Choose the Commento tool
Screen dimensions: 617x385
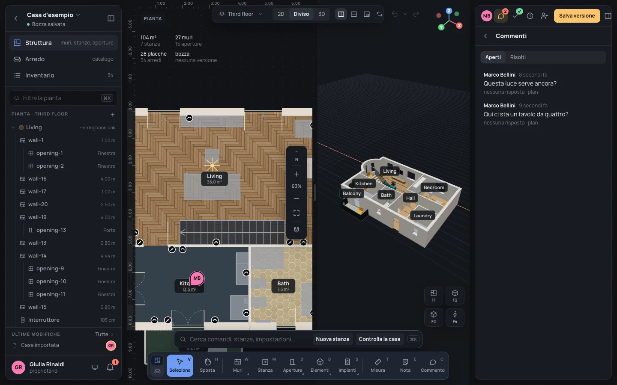point(433,365)
